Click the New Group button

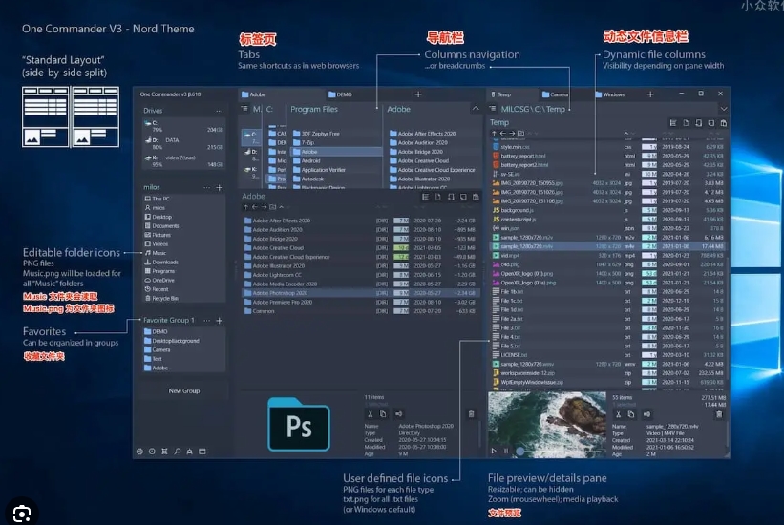pos(184,391)
